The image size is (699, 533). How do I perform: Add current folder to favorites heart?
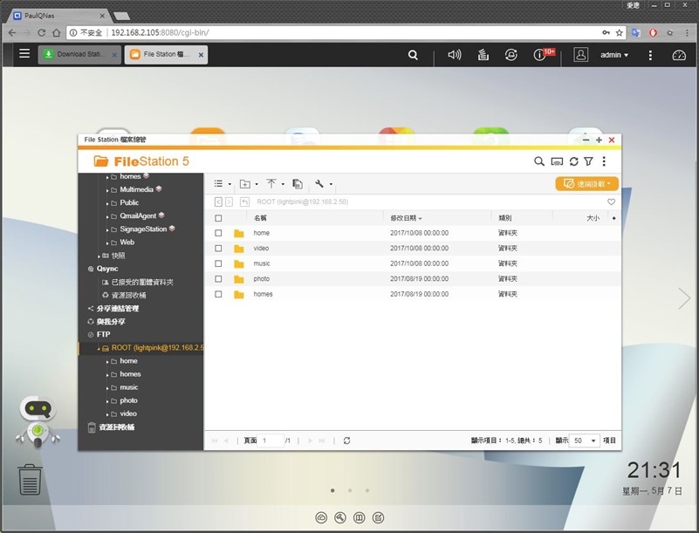click(611, 202)
